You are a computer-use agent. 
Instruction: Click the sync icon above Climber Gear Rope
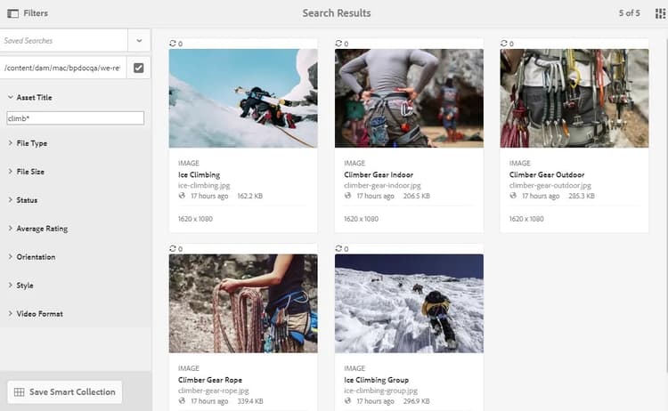click(173, 248)
